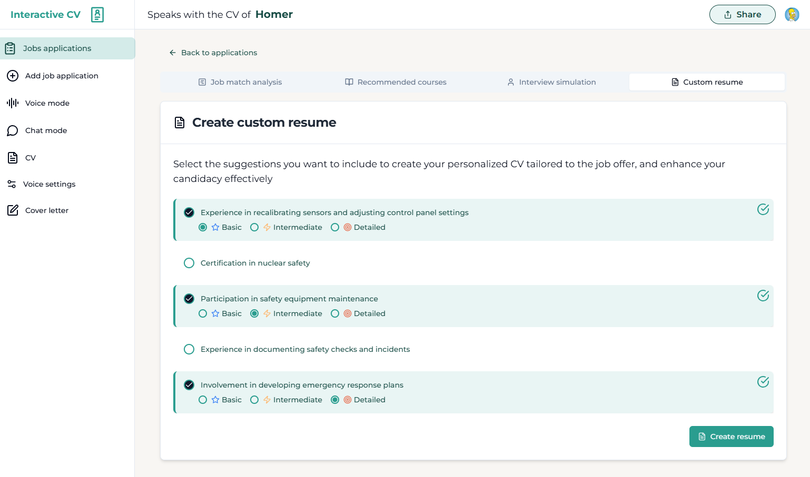Select Intermediate level for emergency response plans
This screenshot has height=477, width=810.
(254, 400)
